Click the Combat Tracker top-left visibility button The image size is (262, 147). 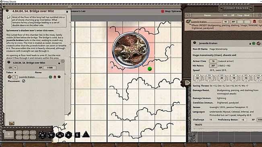click(188, 15)
